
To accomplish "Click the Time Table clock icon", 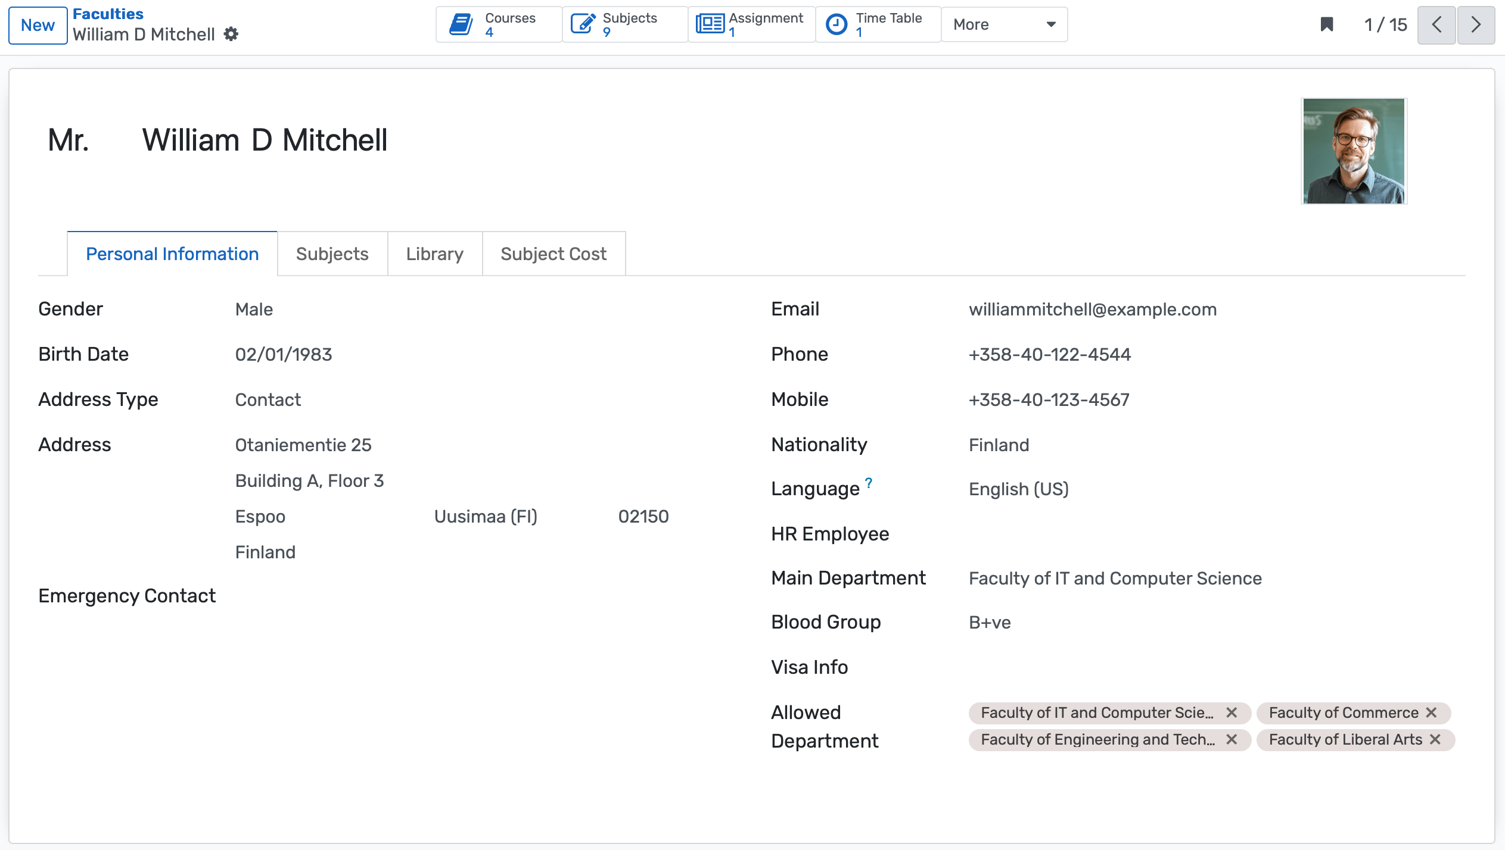I will coord(837,24).
